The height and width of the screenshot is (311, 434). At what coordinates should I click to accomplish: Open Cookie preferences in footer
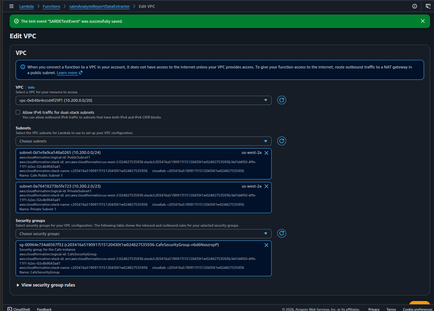coord(417,309)
